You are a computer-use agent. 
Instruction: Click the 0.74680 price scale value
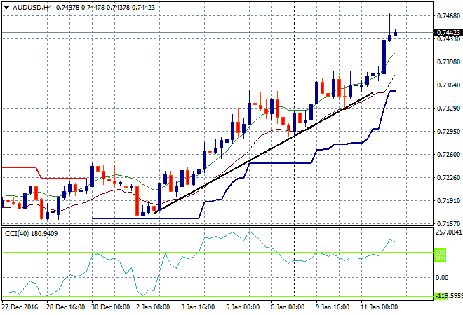coord(448,16)
